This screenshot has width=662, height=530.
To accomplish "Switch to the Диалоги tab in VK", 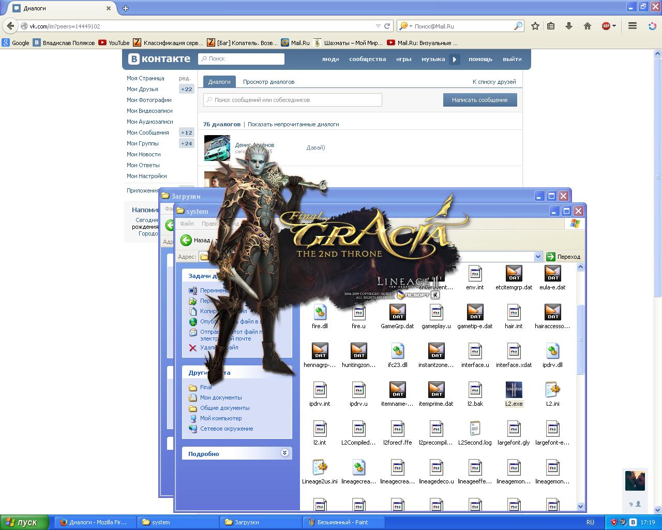I will click(x=219, y=82).
